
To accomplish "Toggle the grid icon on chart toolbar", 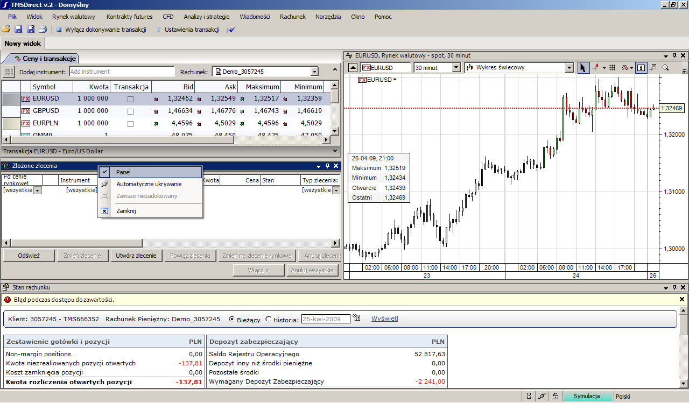I will 612,68.
